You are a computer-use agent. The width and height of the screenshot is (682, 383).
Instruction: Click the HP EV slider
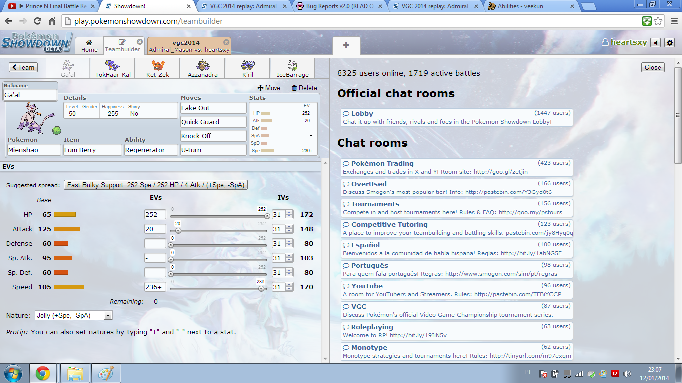coord(219,216)
